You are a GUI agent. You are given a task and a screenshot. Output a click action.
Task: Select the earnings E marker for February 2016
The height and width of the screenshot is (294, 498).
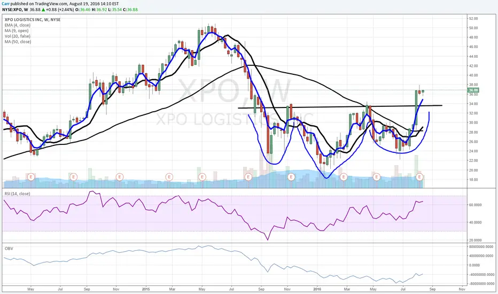344,176
